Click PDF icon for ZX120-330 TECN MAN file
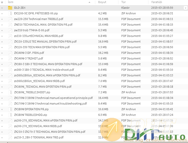Screen dimensions: 188x143 pos(10,47)
